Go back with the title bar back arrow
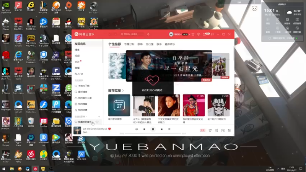Viewport: 306px width, 172px height. (110, 34)
